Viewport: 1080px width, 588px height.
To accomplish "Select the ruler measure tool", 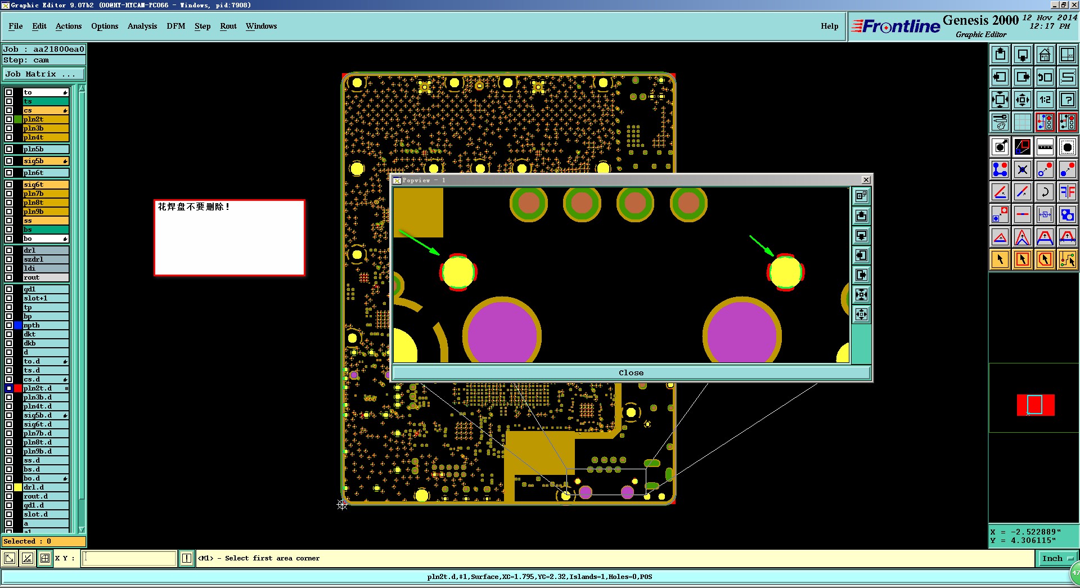I will pos(1045,147).
